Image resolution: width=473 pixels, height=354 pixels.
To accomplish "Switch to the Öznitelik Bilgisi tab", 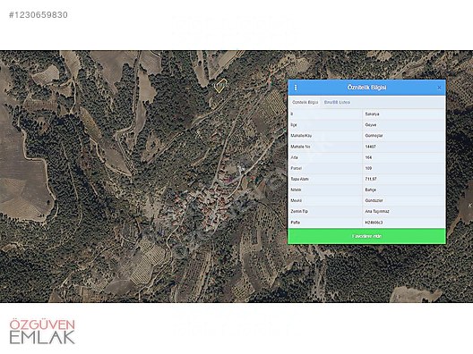I will (x=305, y=102).
